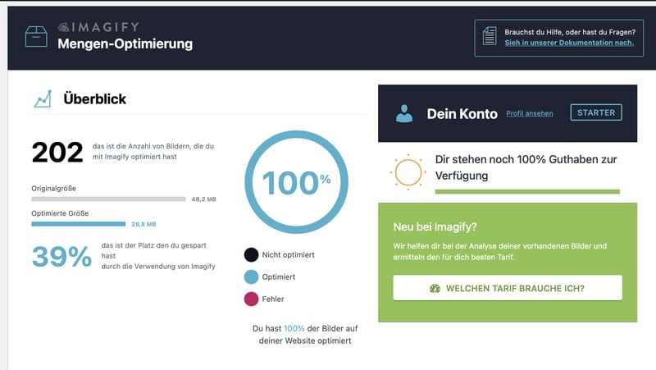Click the blue 'Optimiert' legend dot
The height and width of the screenshot is (370, 656).
coord(251,276)
